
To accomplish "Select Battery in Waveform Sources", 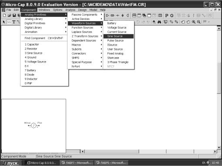I will 118,23.
